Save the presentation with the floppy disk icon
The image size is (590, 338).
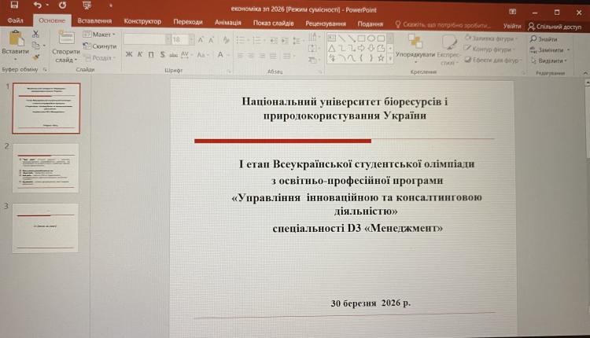[x=15, y=5]
